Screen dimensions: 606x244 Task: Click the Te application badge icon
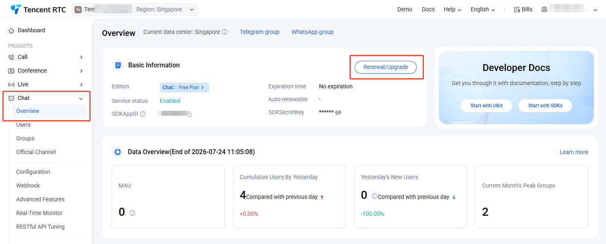click(x=78, y=10)
